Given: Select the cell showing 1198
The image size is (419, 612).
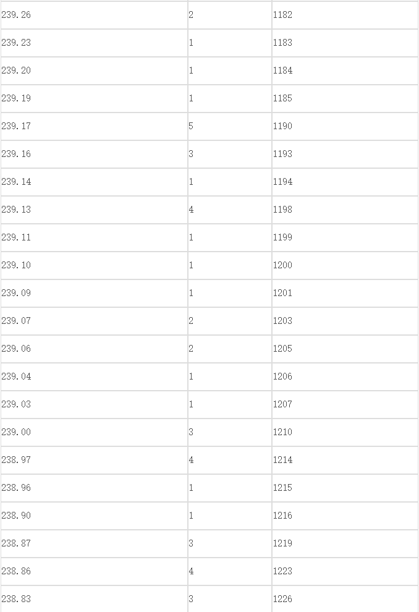Looking at the screenshot, I should pyautogui.click(x=345, y=210).
